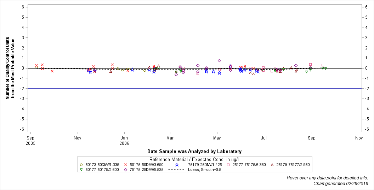Click the Hover over any data point note
The height and width of the screenshot is (190, 374).
327,178
